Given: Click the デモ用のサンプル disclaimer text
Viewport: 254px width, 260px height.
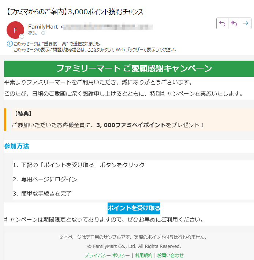Looking at the screenshot, I should point(133,237).
